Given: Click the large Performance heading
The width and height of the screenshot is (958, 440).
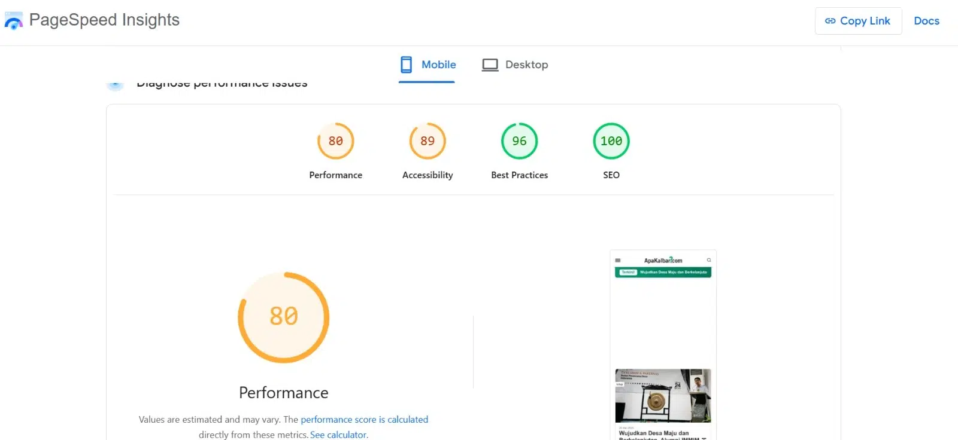Looking at the screenshot, I should point(284,393).
